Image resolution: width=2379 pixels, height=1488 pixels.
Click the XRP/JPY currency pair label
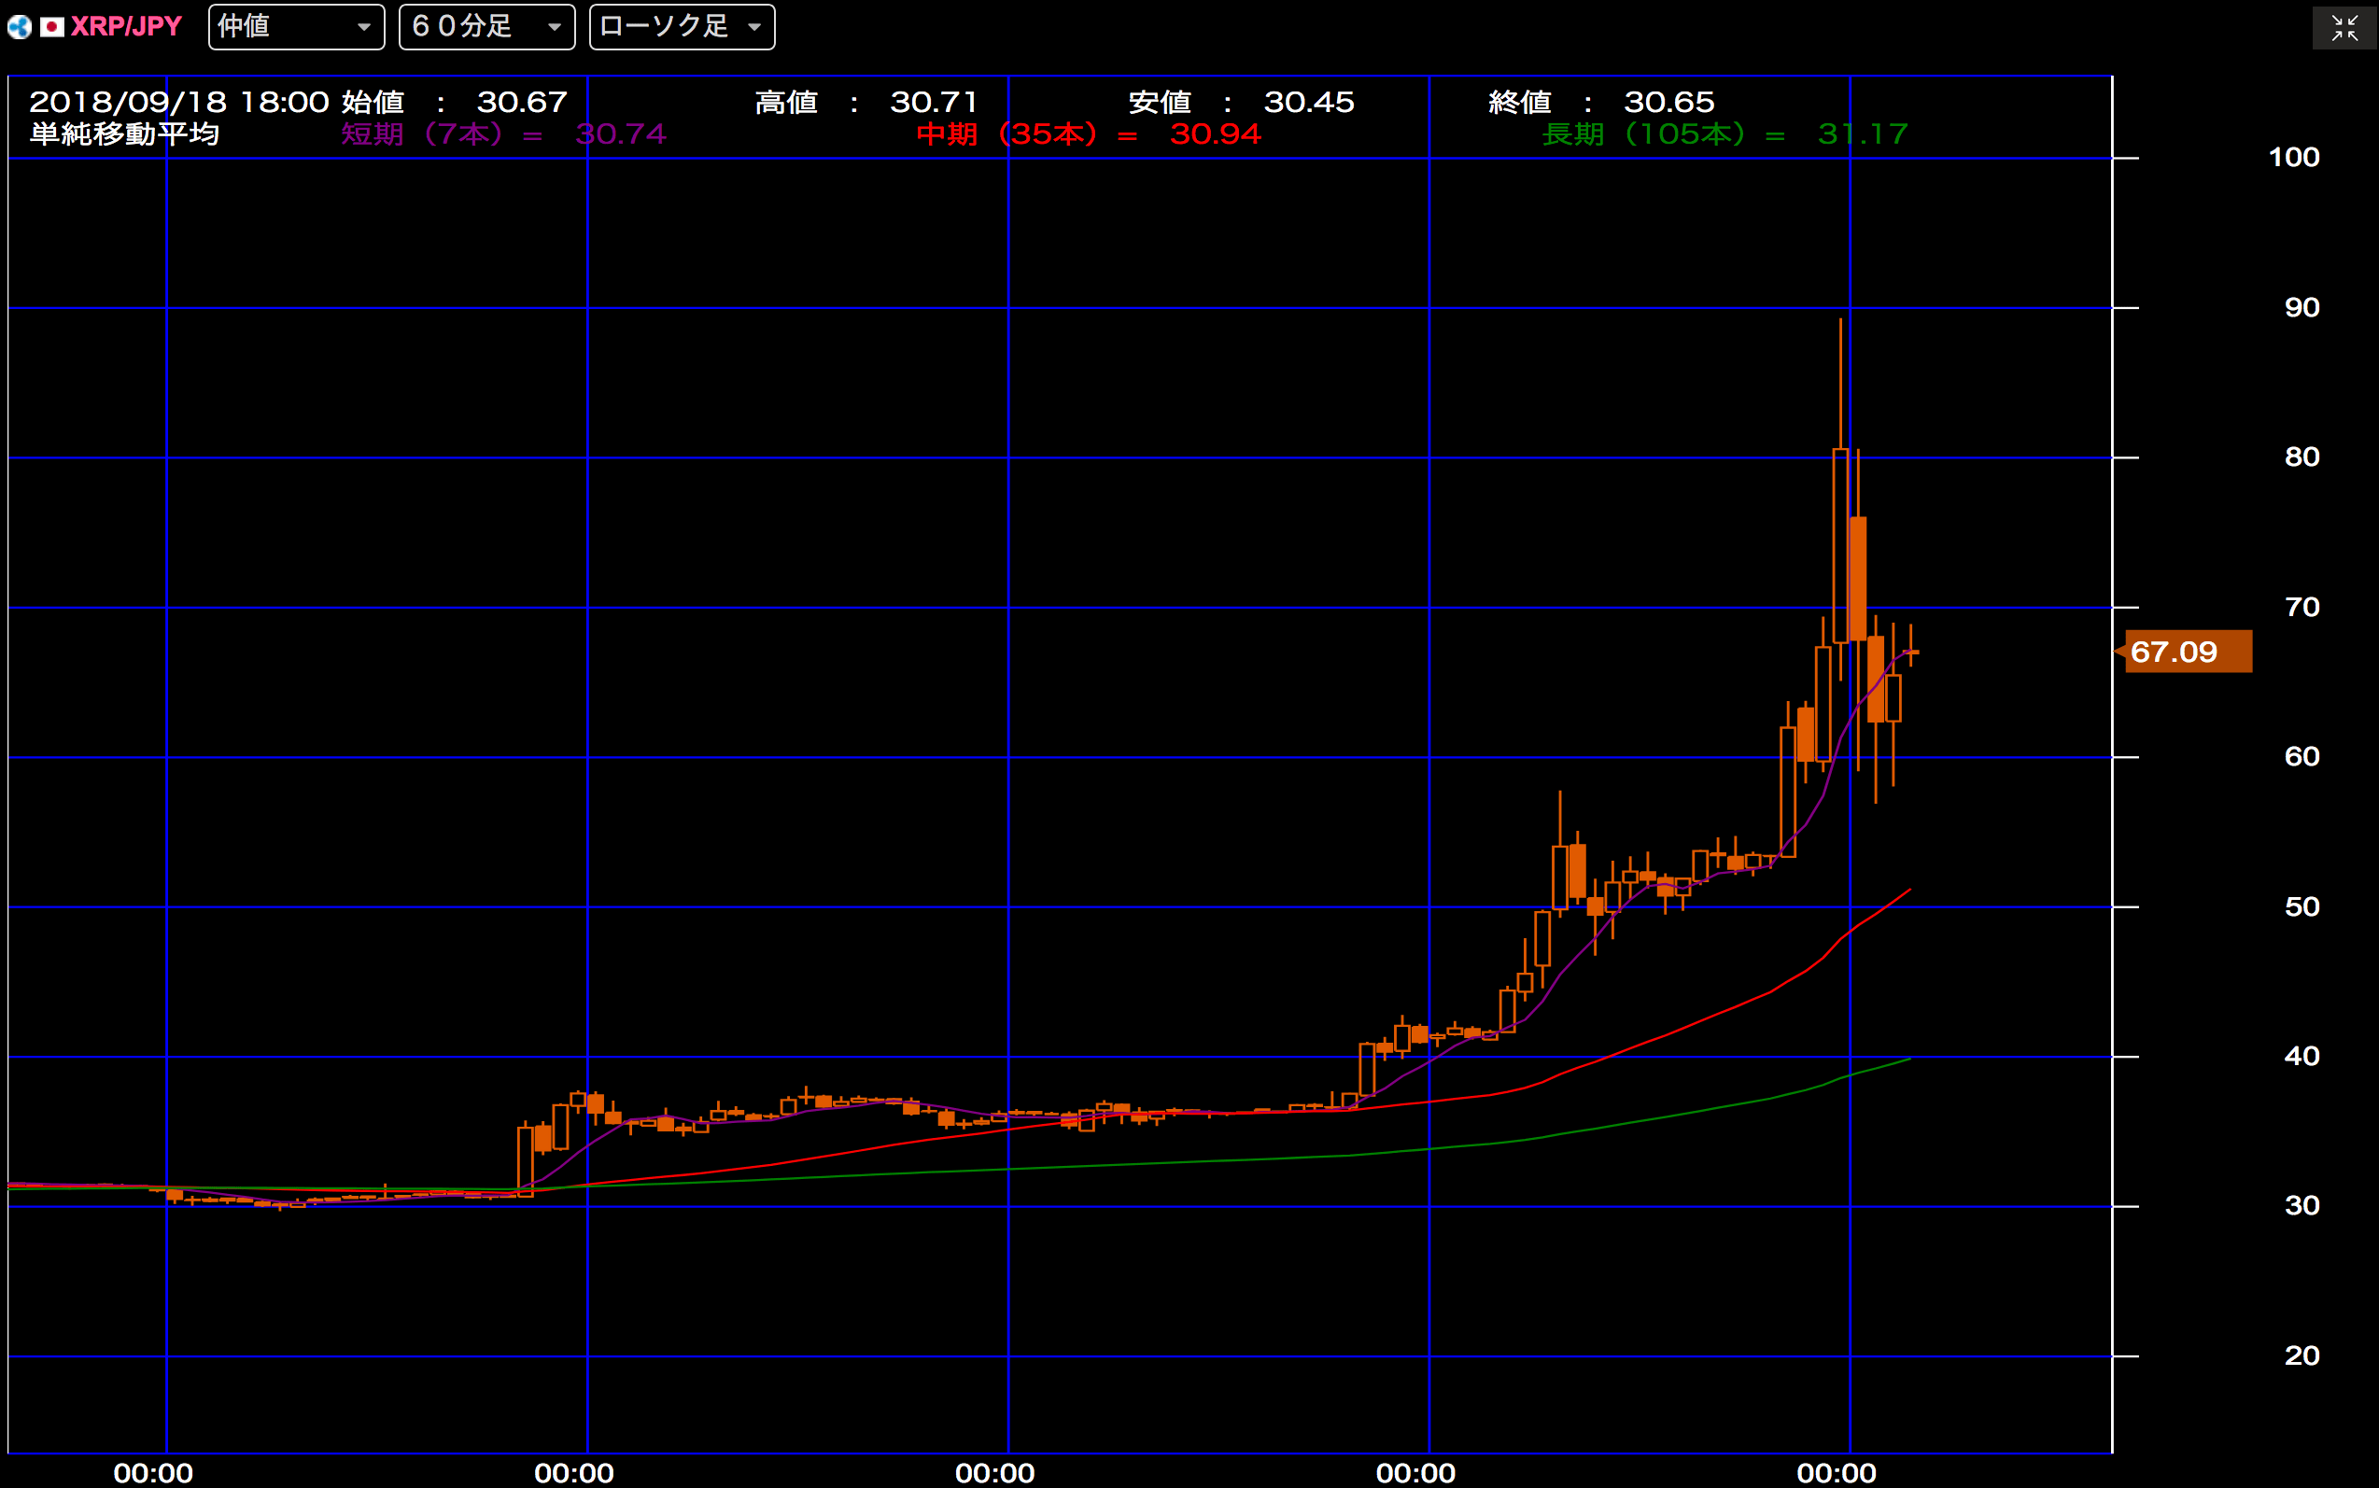(x=126, y=26)
